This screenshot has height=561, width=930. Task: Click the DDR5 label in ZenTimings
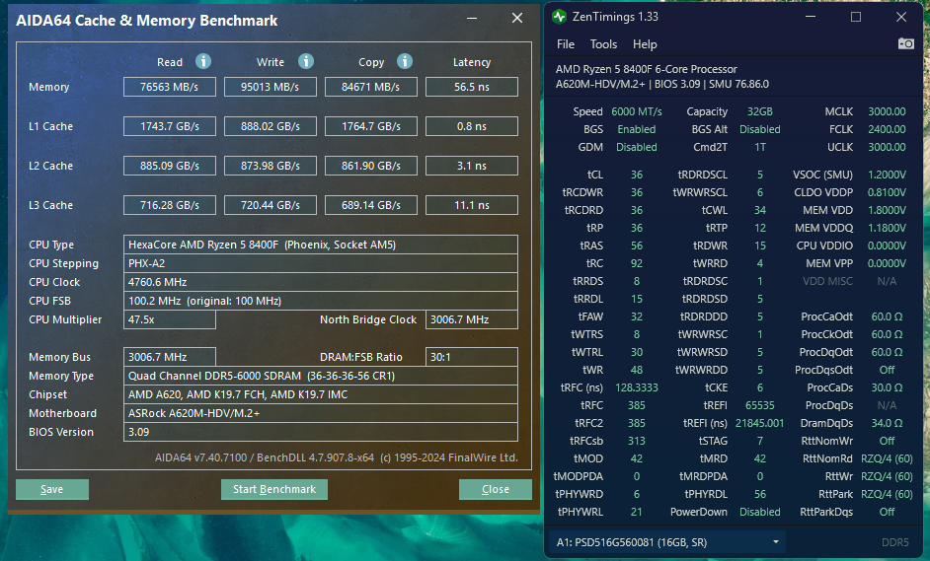pos(895,542)
